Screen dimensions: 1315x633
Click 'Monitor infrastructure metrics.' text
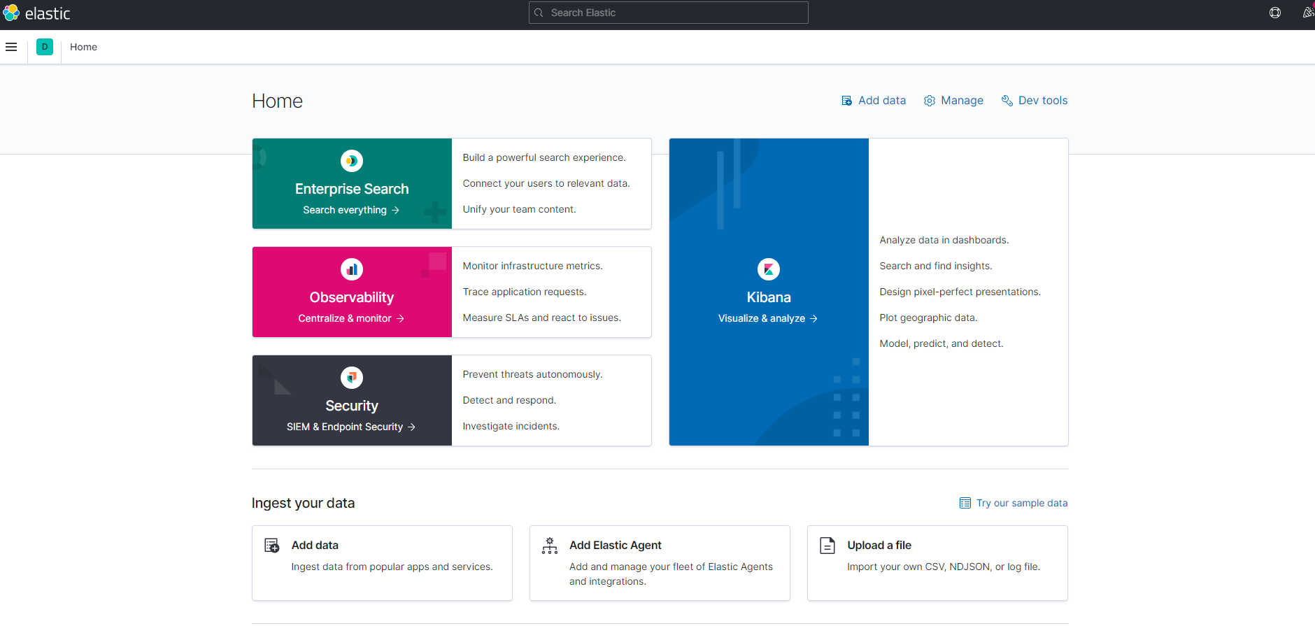click(532, 266)
